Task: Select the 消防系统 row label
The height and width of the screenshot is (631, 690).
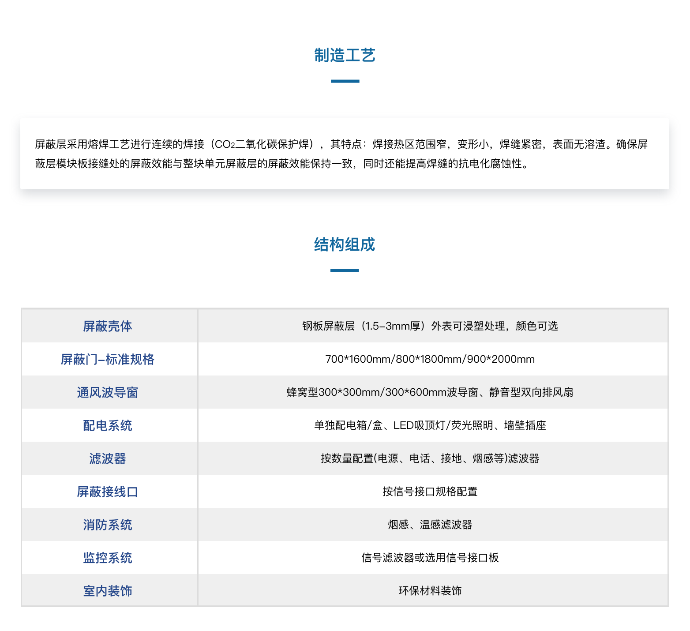Action: coord(107,524)
